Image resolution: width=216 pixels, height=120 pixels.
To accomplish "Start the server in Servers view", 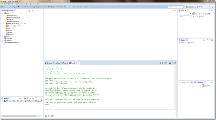I will click(25, 98).
